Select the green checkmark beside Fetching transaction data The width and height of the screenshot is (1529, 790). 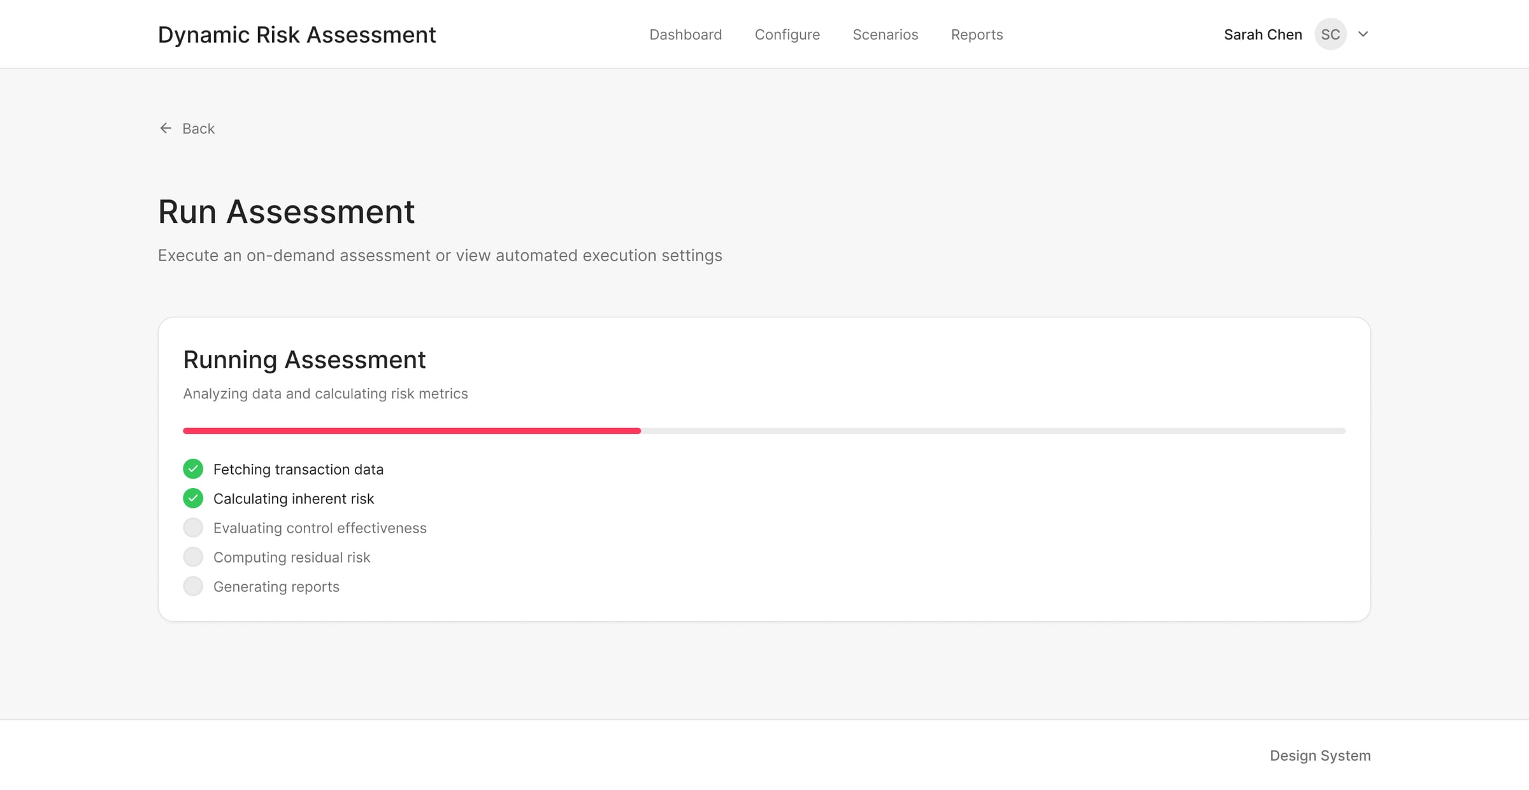coord(192,469)
